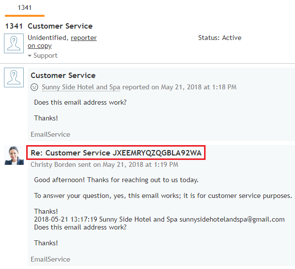The image size is (295, 269).
Task: Click the 1341 Customer Service ticket heading
Action: [x=49, y=26]
